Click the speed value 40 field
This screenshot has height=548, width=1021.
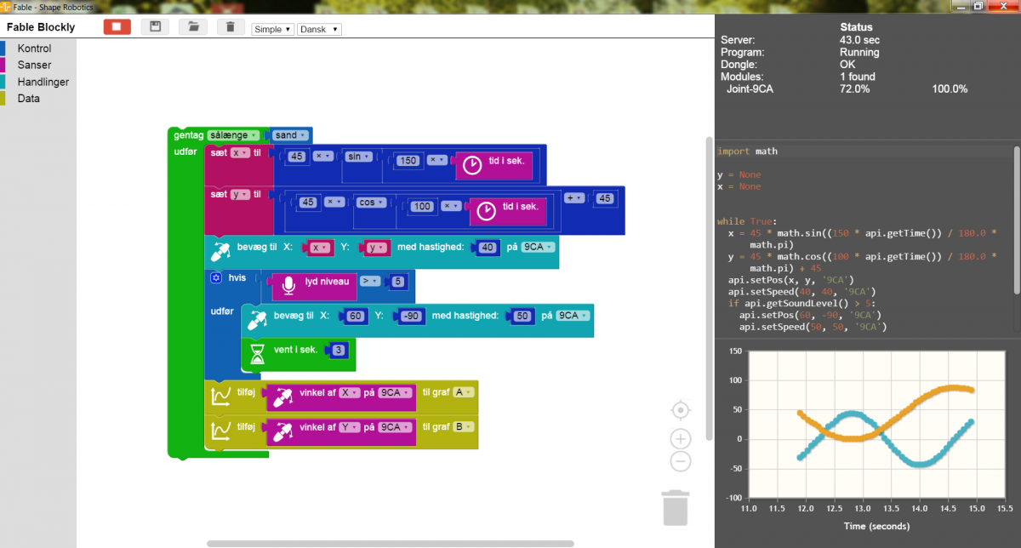tap(488, 248)
